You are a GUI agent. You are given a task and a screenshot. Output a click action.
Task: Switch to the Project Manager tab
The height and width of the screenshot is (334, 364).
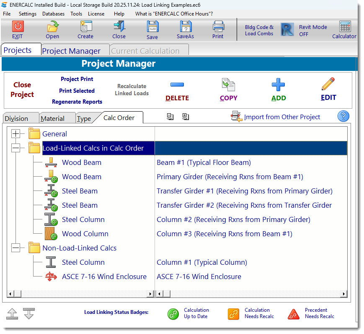click(x=75, y=50)
